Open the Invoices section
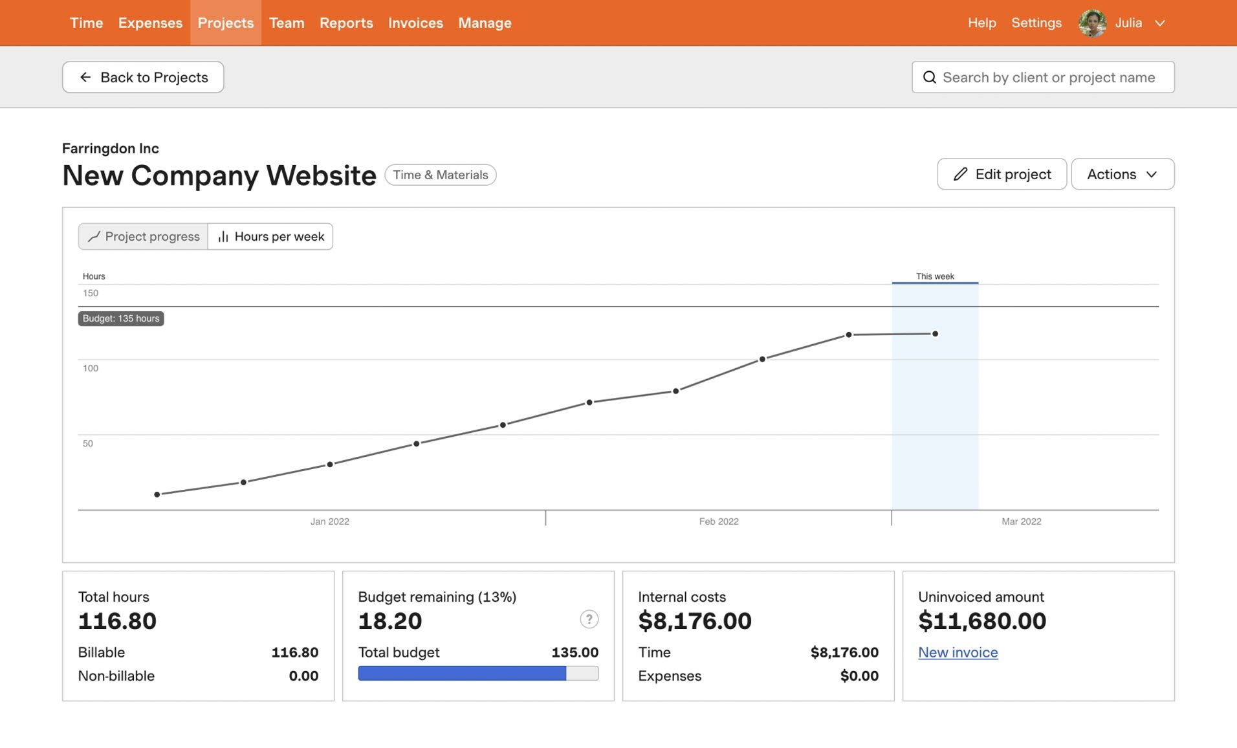Image resolution: width=1237 pixels, height=748 pixels. tap(415, 23)
